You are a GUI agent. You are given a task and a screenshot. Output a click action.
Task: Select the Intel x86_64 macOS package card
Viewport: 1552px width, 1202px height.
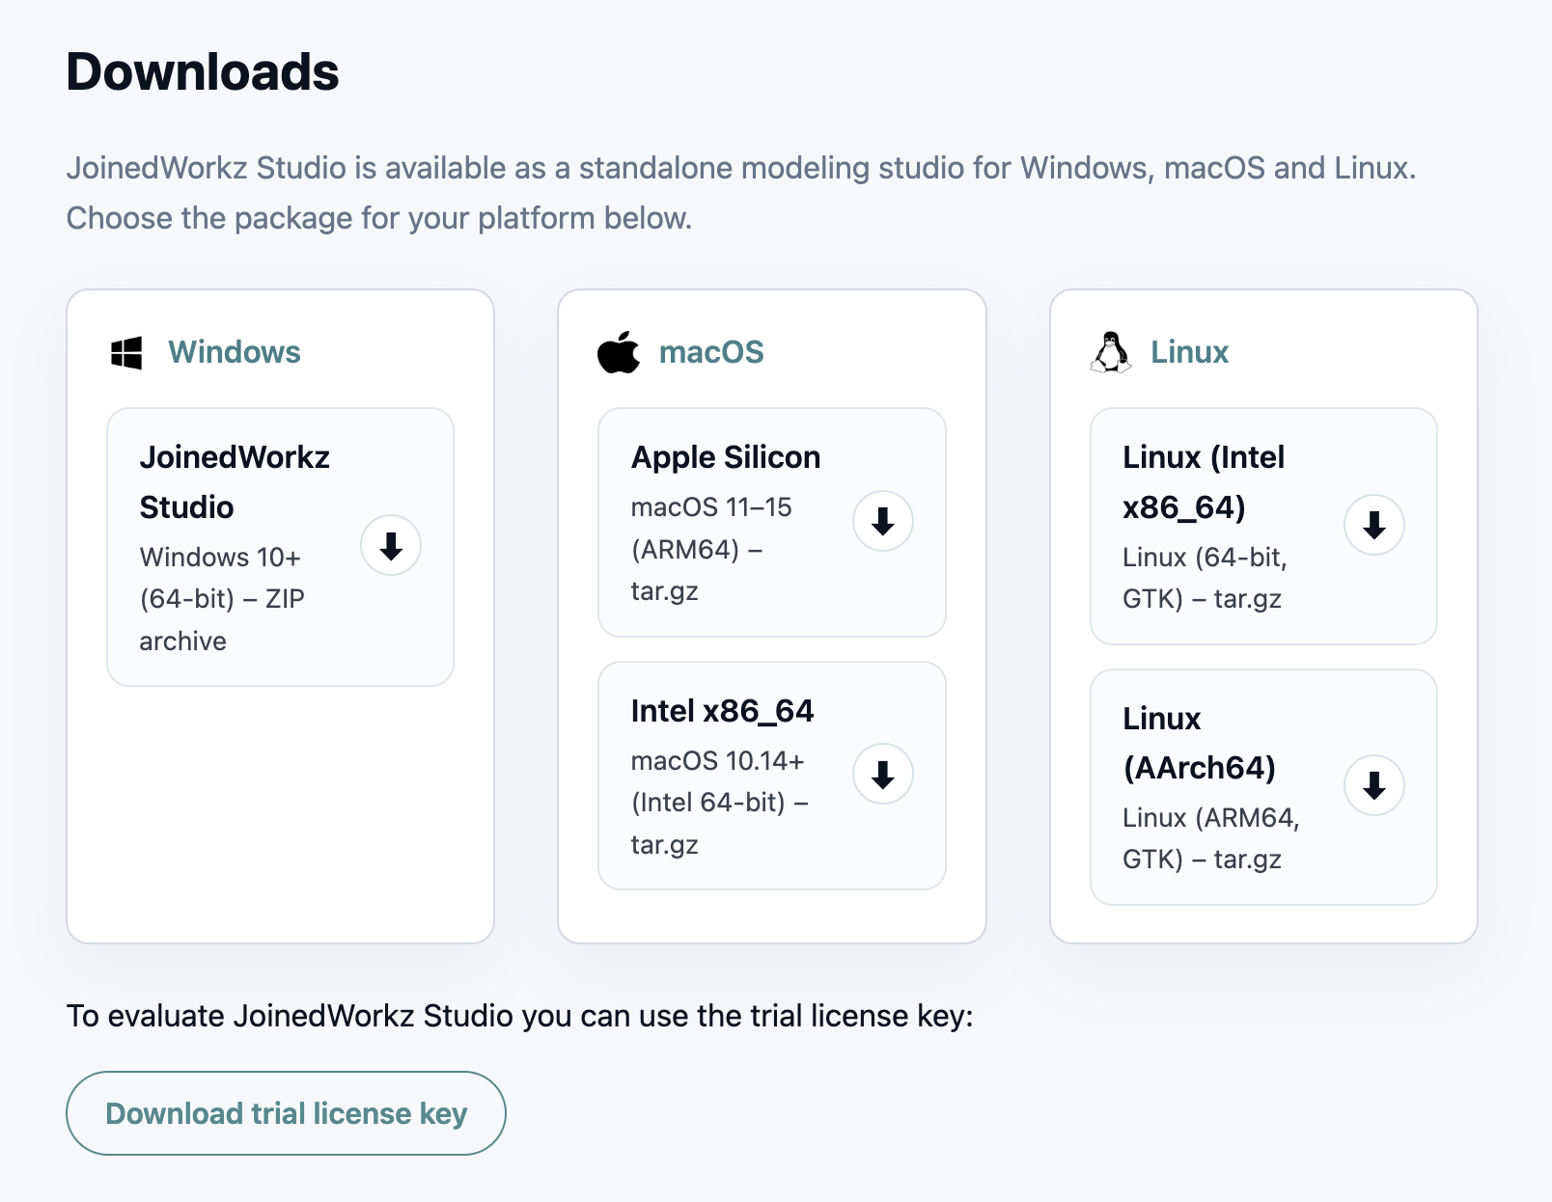(x=772, y=774)
